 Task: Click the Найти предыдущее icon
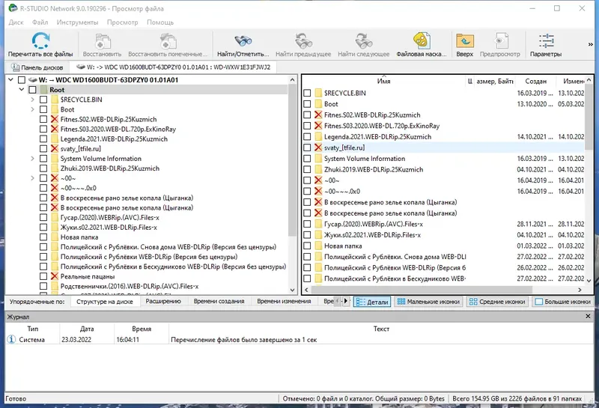point(303,41)
